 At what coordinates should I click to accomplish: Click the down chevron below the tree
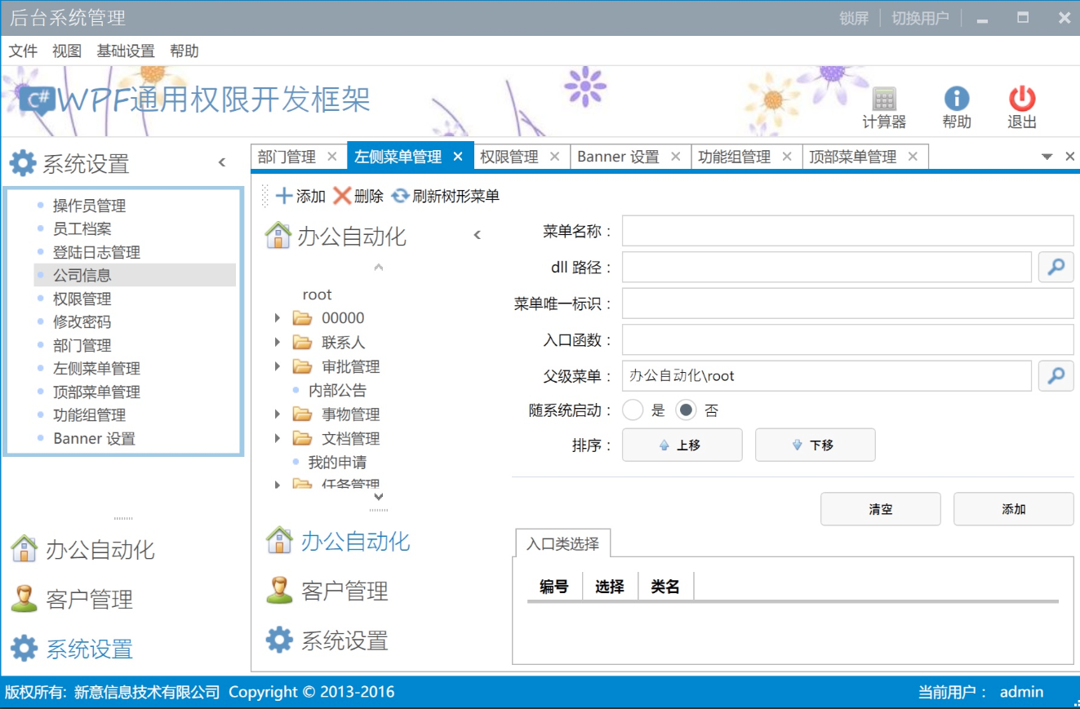378,496
